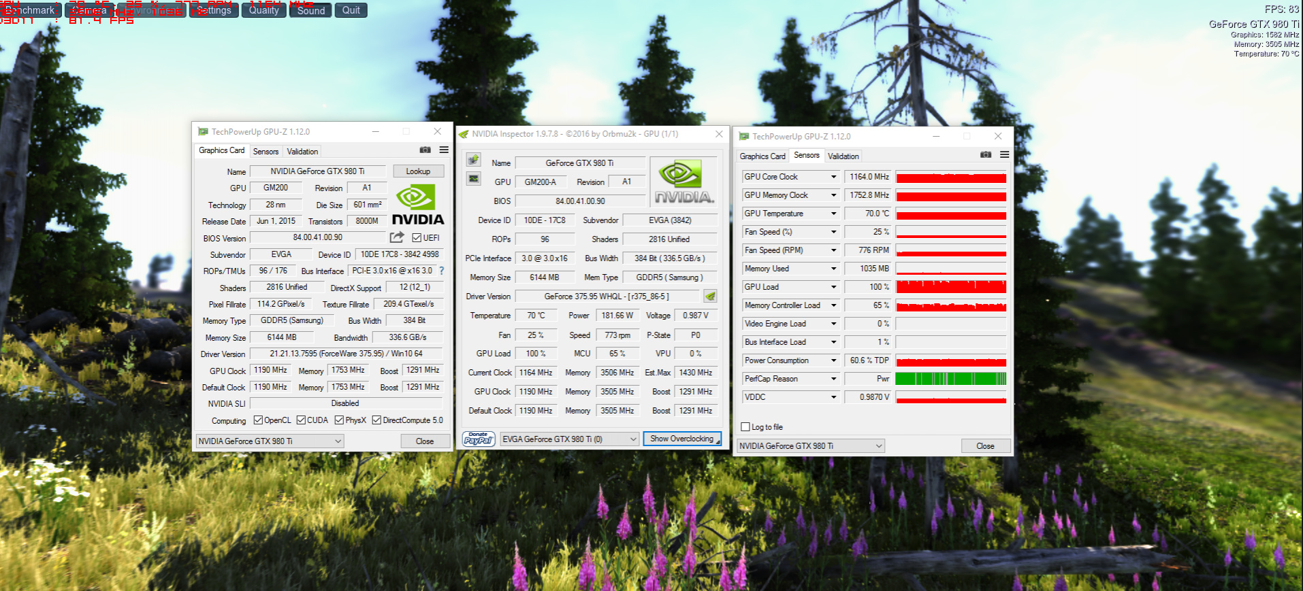Click GPU-Z title bar icon of Sensors window
This screenshot has width=1303, height=591.
point(744,137)
